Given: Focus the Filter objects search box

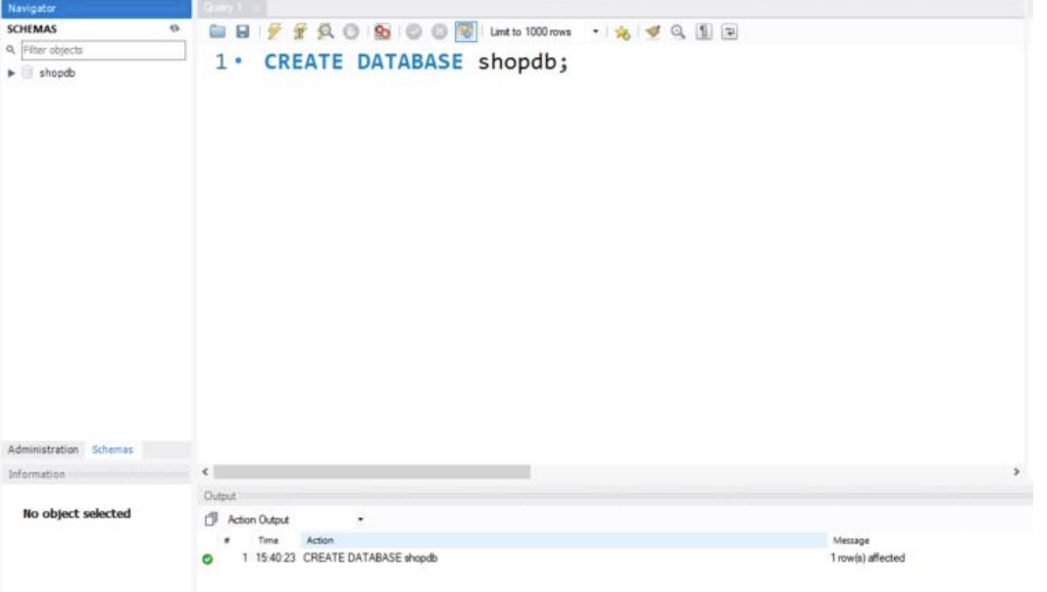Looking at the screenshot, I should 104,50.
